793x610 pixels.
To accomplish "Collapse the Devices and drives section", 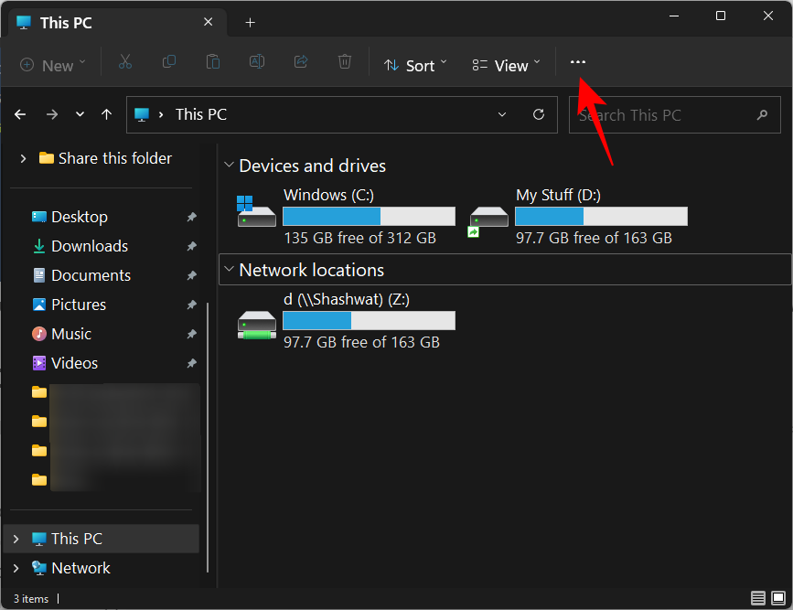I will 229,166.
